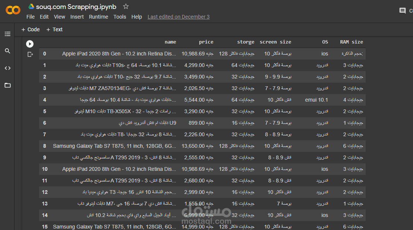Click price 13,650.00 in row 8
This screenshot has width=413, height=230.
pyautogui.click(x=197, y=146)
